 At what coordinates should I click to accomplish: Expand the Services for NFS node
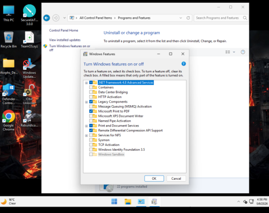click(x=86, y=135)
